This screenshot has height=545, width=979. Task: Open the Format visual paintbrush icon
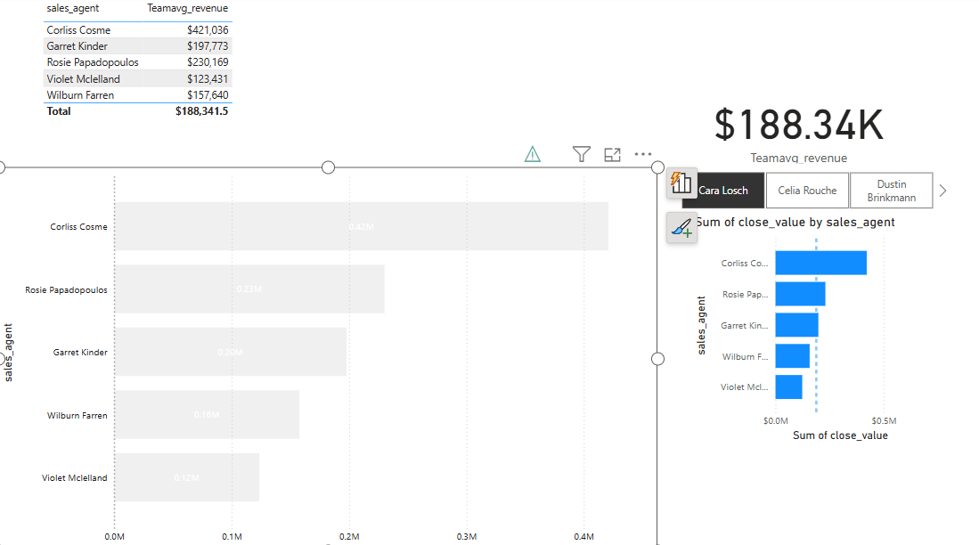point(681,228)
